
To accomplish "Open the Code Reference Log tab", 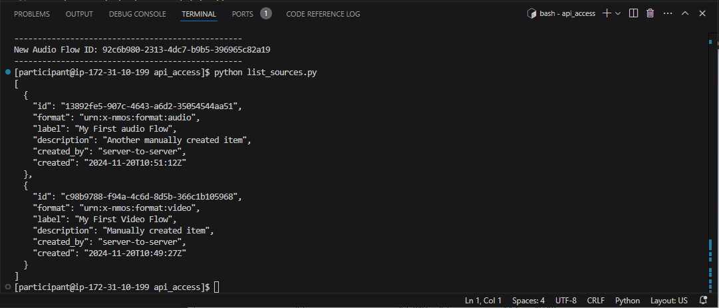I will 323,14.
